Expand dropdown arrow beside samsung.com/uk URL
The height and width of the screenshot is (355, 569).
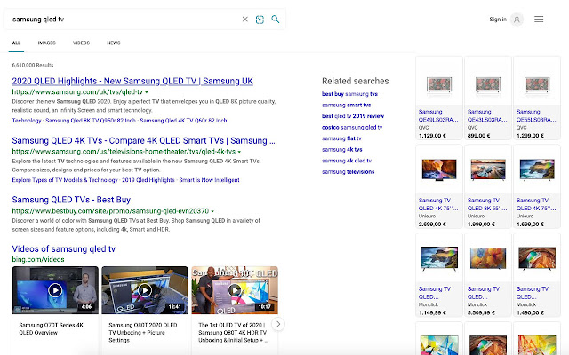[147, 92]
